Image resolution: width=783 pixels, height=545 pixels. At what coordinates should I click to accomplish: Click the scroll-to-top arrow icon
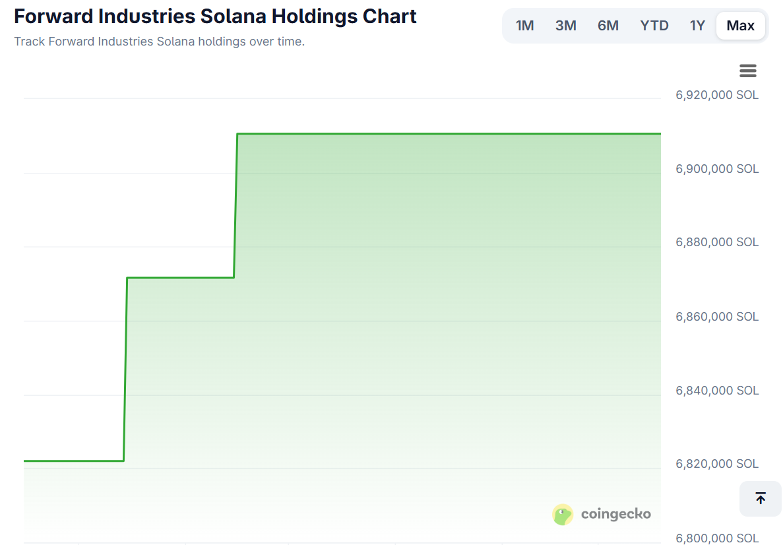tap(760, 499)
